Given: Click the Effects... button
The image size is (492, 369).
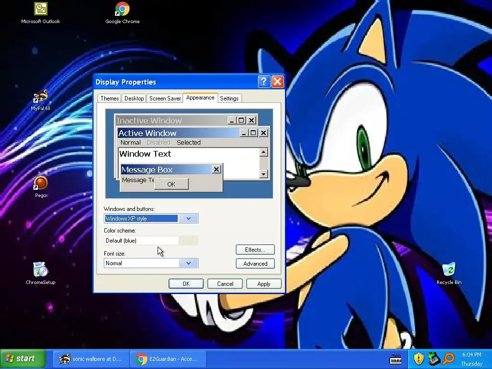Looking at the screenshot, I should pyautogui.click(x=255, y=250).
